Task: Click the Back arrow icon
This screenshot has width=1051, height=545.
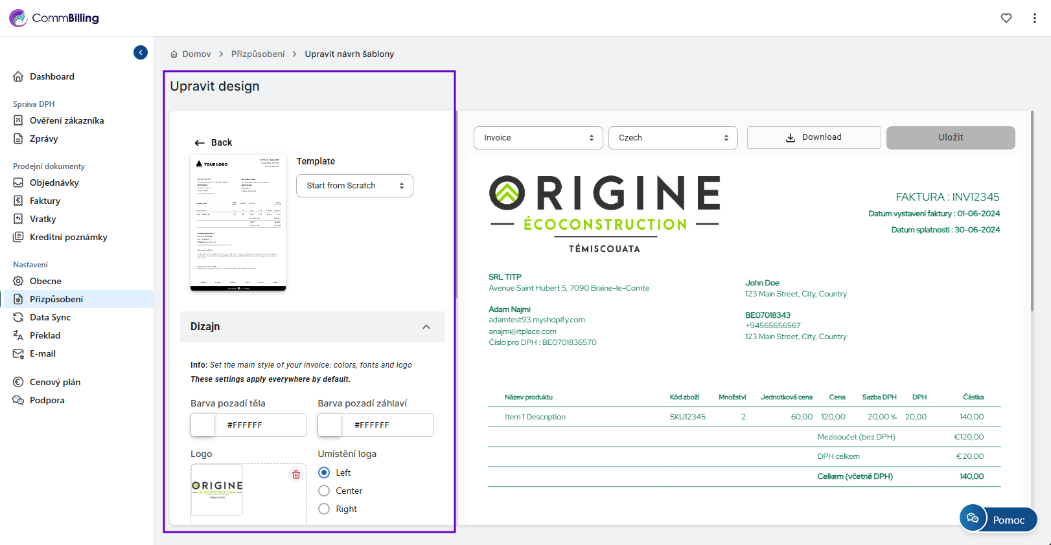Action: click(200, 143)
